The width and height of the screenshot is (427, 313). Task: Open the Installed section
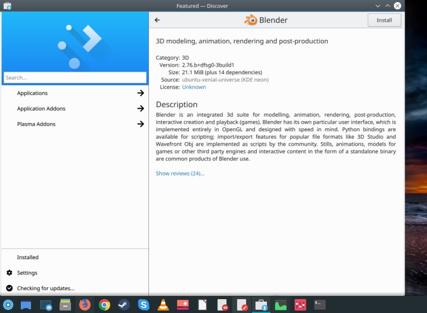click(x=75, y=257)
